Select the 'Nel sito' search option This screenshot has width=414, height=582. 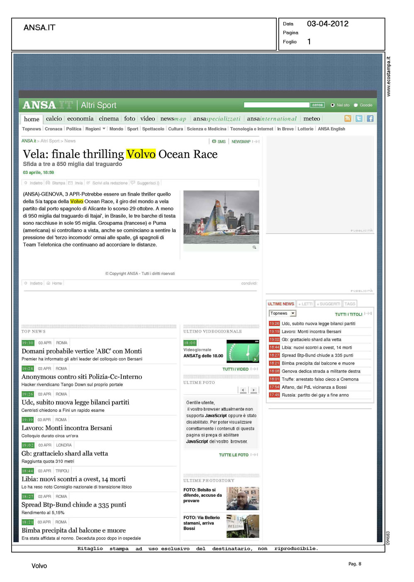[x=333, y=105]
